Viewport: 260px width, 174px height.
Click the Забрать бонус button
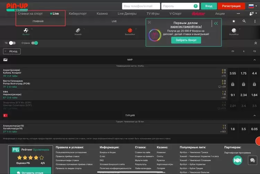pyautogui.click(x=186, y=40)
